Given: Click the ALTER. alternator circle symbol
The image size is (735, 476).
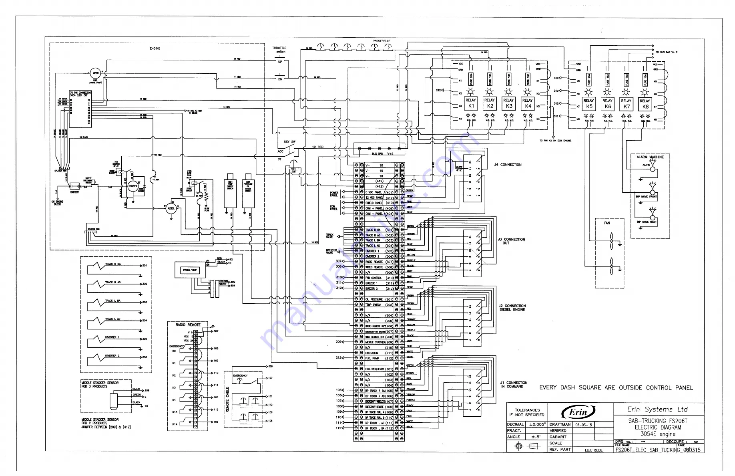Looking at the screenshot, I should coord(171,208).
